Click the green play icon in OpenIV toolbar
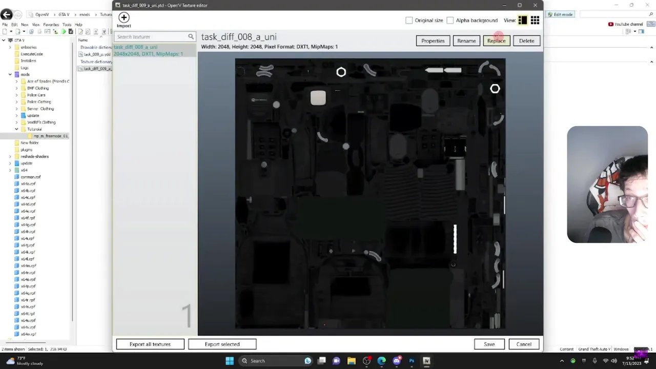This screenshot has height=369, width=656. tap(64, 32)
